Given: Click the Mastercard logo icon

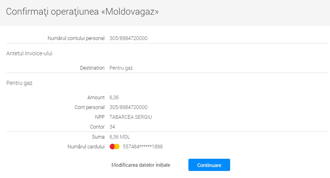Looking at the screenshot, I should tap(115, 147).
